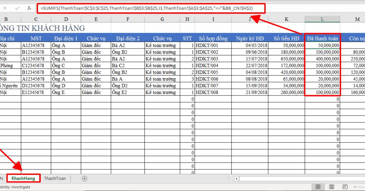The width and height of the screenshot is (365, 191).
Task: Select the KhachHang sheet tab
Action: [x=23, y=179]
